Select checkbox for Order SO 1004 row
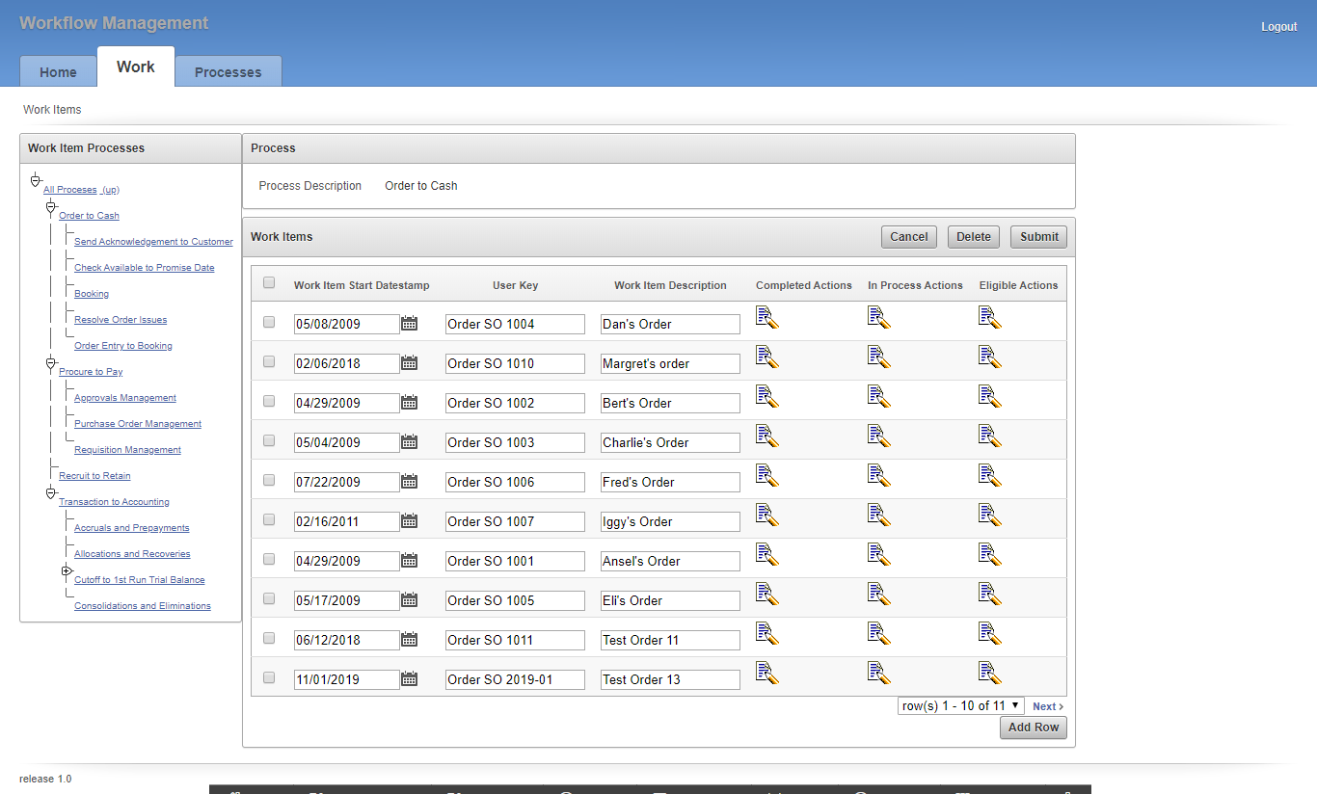Viewport: 1317px width, 794px height. (x=269, y=322)
